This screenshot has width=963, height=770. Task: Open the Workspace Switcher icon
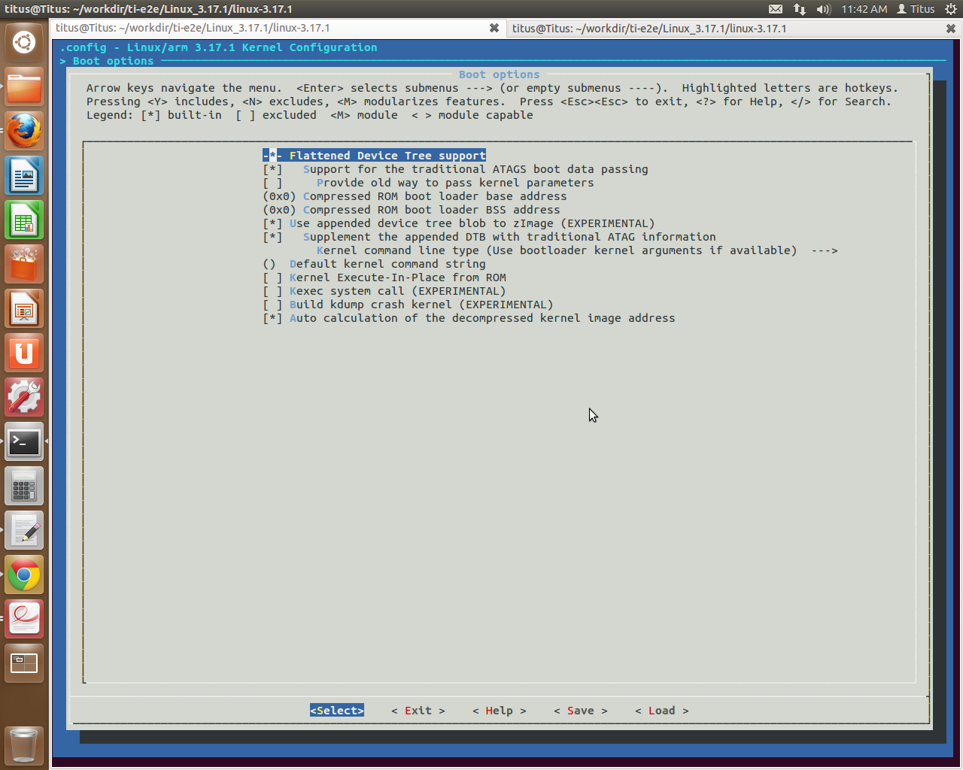click(x=24, y=664)
